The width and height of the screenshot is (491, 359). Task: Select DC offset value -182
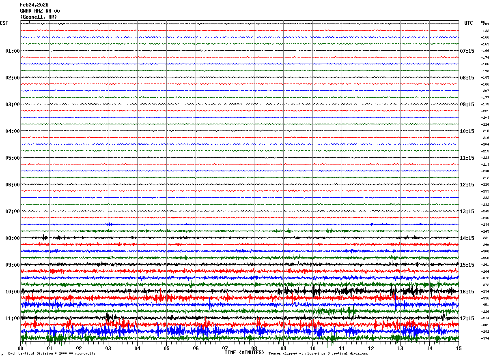(x=485, y=31)
